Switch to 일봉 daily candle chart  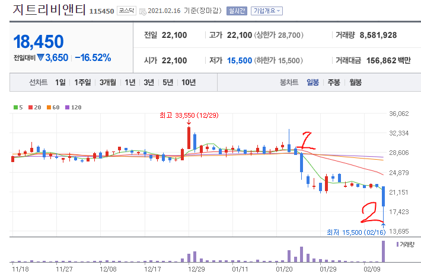pos(313,82)
